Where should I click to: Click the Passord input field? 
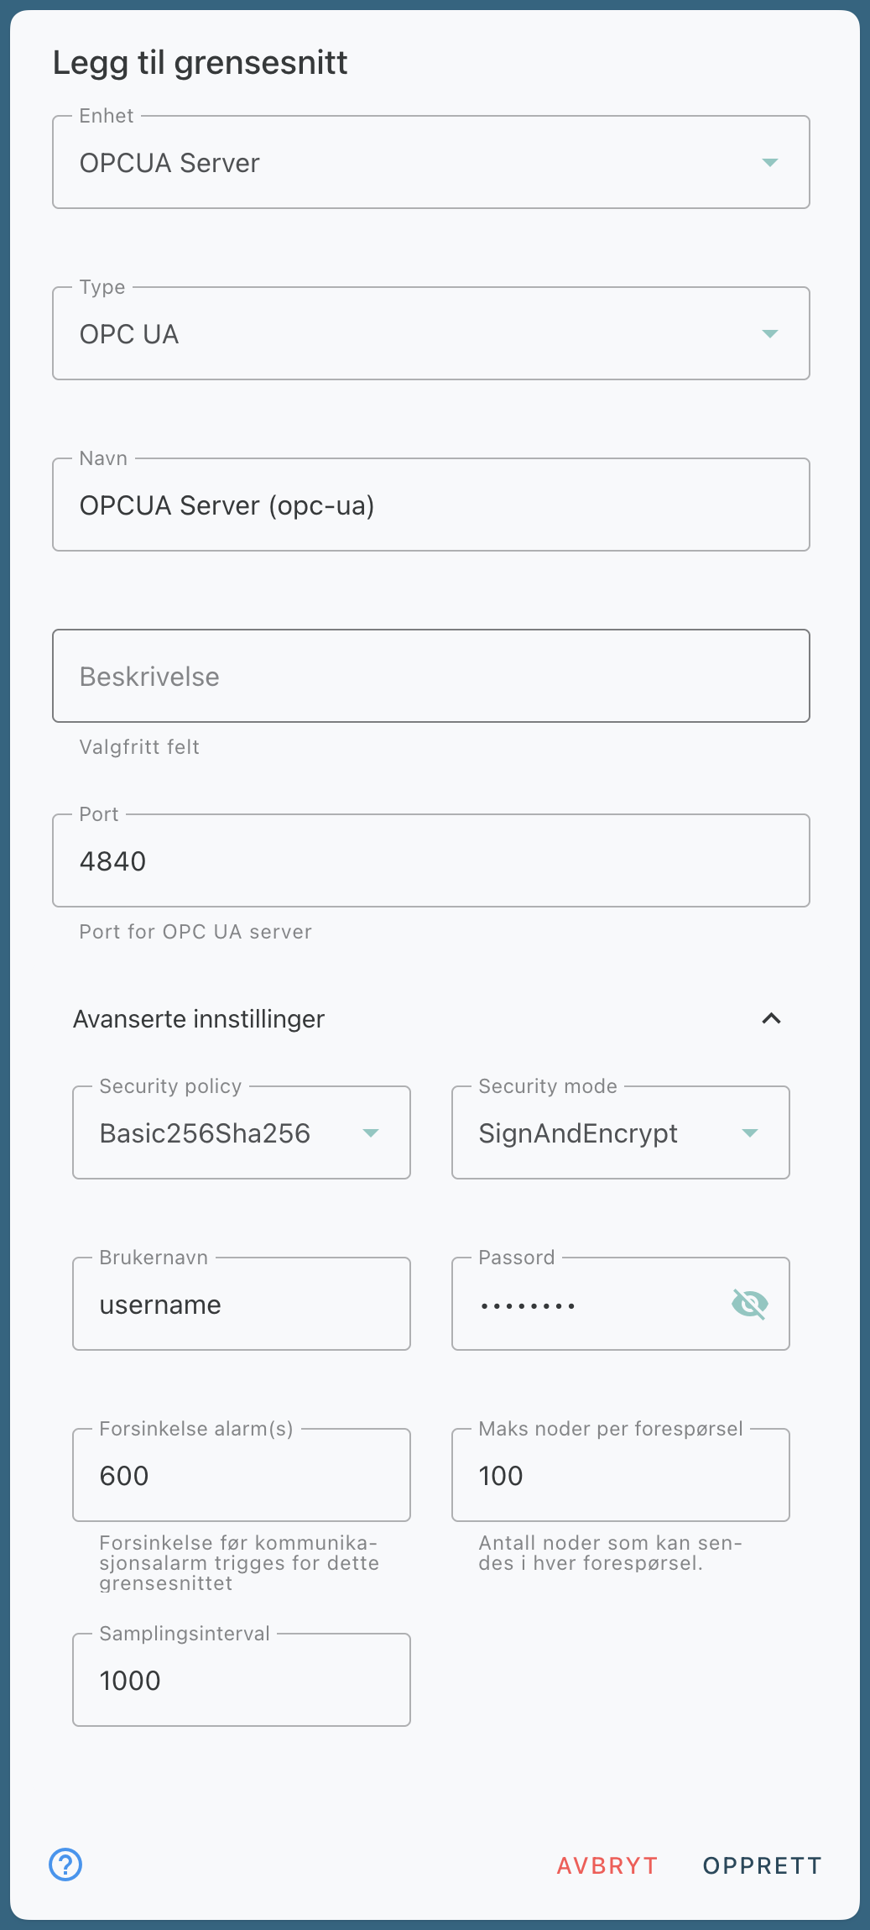[587, 1305]
